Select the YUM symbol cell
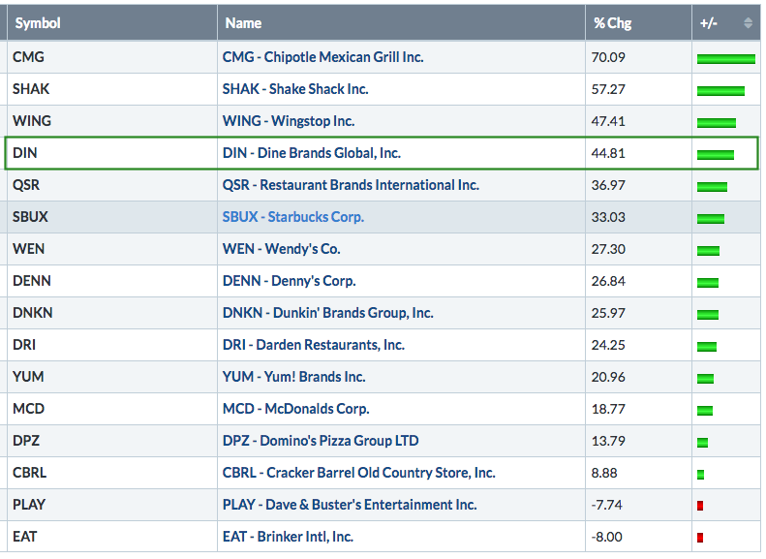The height and width of the screenshot is (559, 766). (x=112, y=377)
